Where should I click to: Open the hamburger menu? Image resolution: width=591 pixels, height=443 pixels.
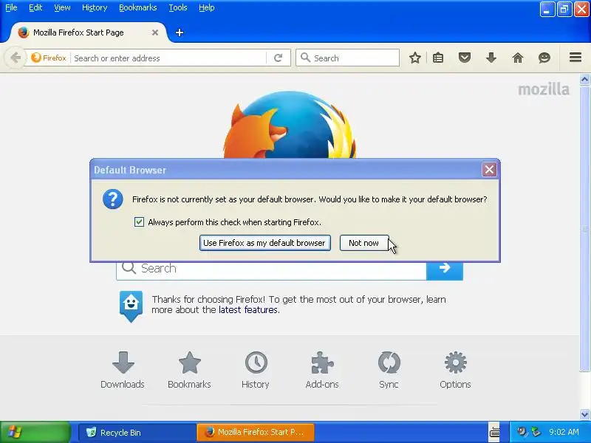tap(575, 58)
